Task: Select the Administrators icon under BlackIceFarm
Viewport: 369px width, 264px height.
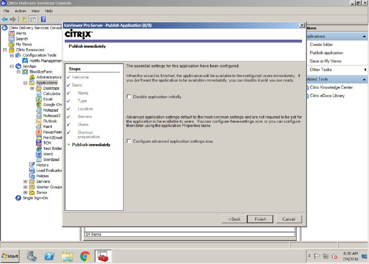Action: (x=32, y=77)
